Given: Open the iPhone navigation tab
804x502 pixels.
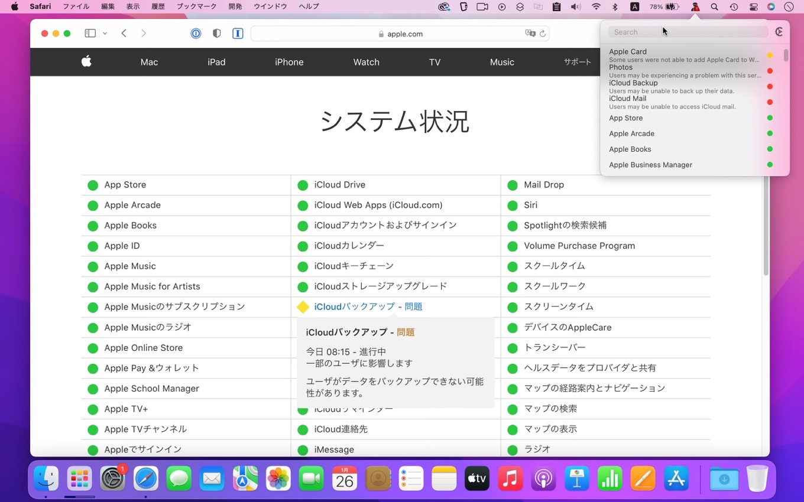Looking at the screenshot, I should coord(289,62).
